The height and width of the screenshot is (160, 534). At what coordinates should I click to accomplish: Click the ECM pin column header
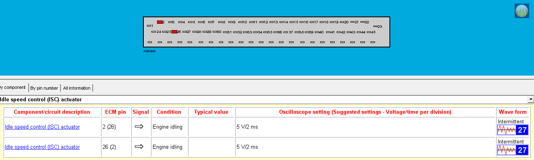[x=116, y=112]
